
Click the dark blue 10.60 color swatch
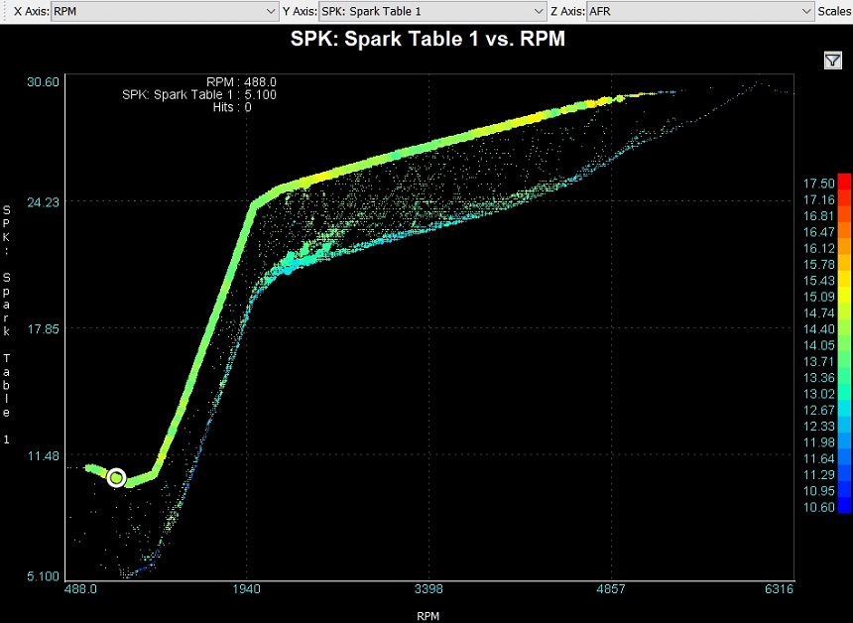844,507
